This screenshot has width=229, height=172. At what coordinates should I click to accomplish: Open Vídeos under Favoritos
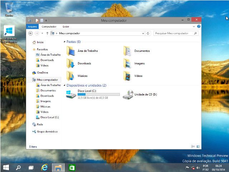coord(42,65)
